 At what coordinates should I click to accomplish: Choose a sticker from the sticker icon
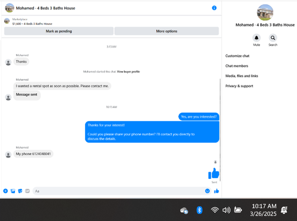(x=20, y=191)
